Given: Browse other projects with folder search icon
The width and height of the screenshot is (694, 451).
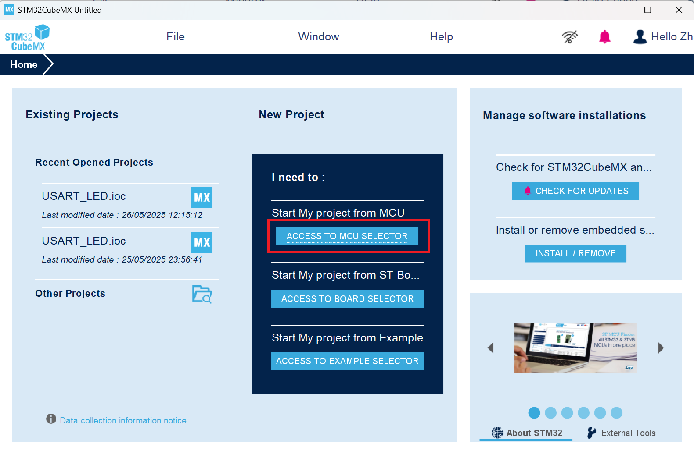Looking at the screenshot, I should pos(202,294).
